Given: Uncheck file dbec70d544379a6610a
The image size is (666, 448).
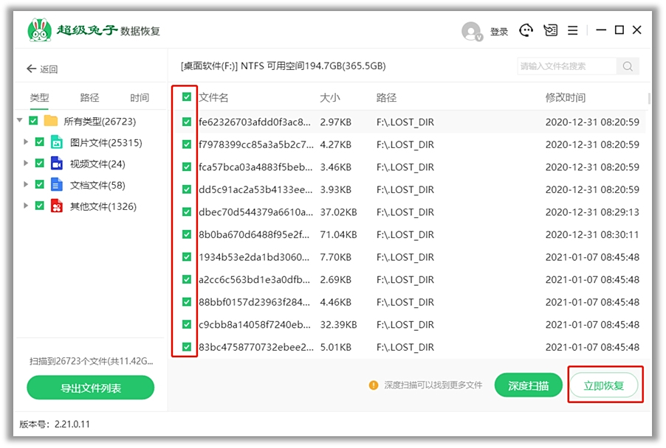Looking at the screenshot, I should click(187, 212).
